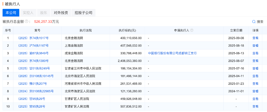Open the 控股子公司 tab
Image resolution: width=267 pixels, height=112 pixels.
point(83,13)
